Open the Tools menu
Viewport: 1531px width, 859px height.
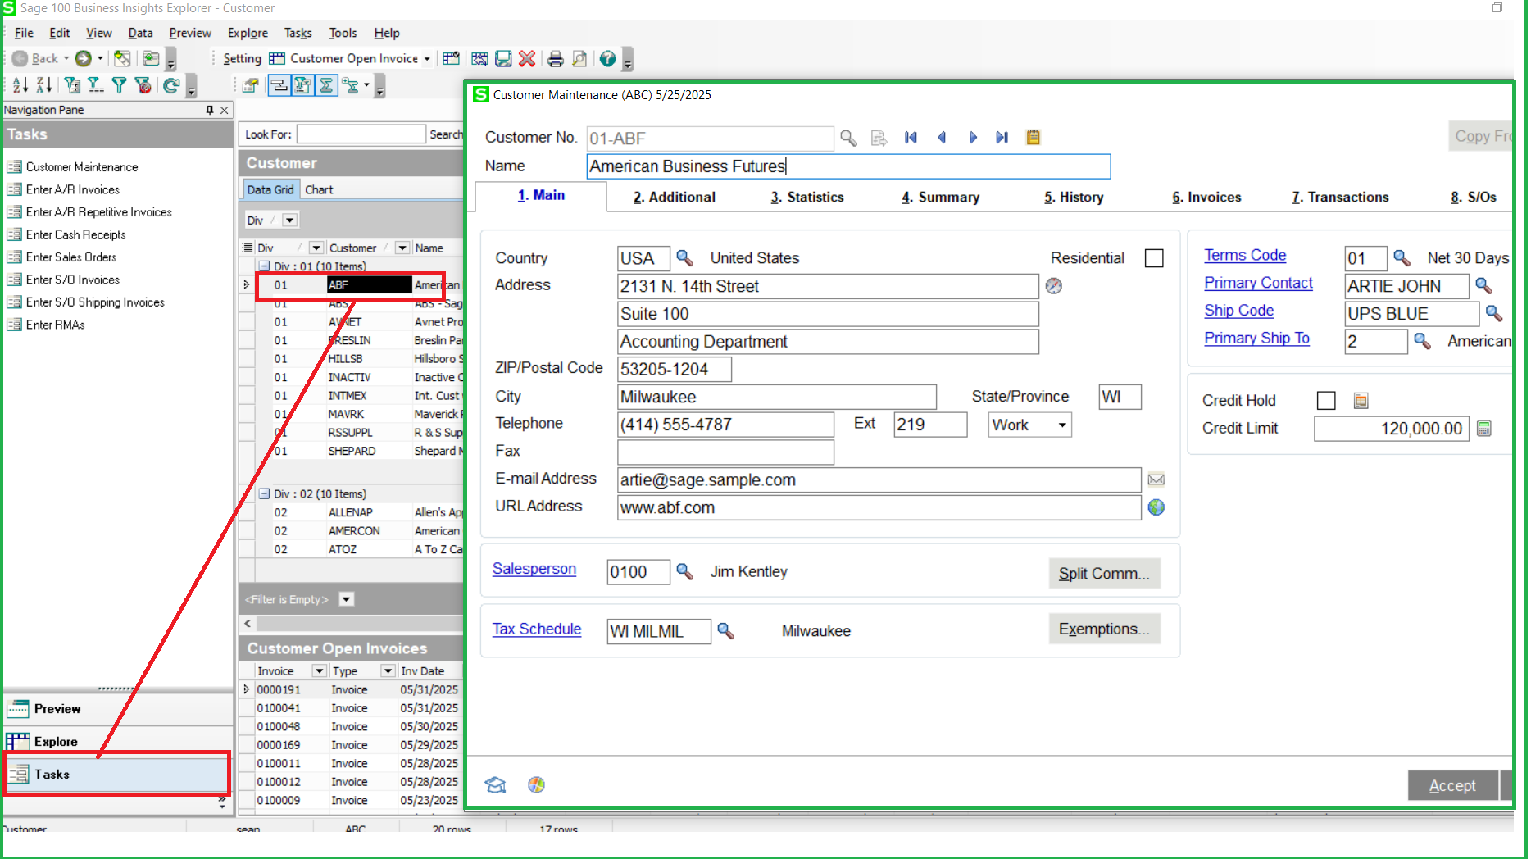[x=343, y=33]
